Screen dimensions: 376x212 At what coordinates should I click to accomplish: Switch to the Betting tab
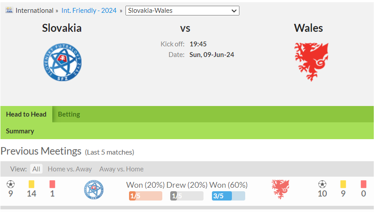click(x=69, y=114)
